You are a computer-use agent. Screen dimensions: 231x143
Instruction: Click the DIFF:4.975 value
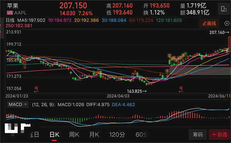tap(98, 104)
